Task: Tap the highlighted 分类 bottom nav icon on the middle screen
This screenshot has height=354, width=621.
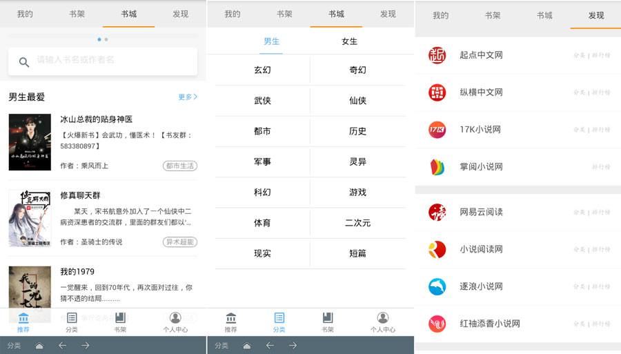Action: pyautogui.click(x=279, y=317)
